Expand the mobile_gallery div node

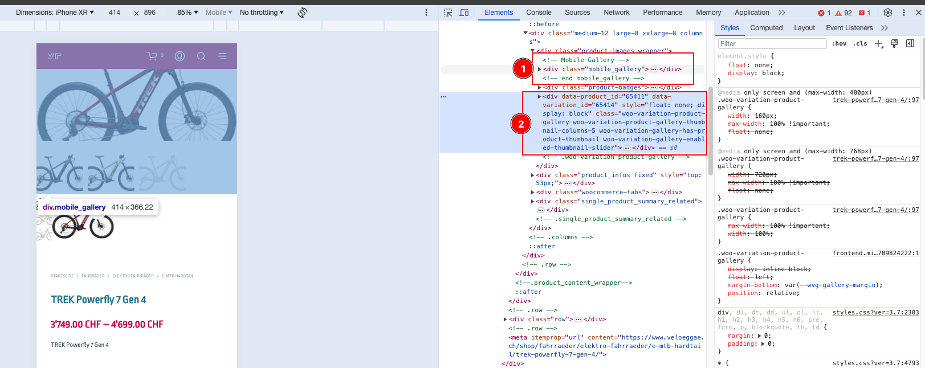[539, 69]
